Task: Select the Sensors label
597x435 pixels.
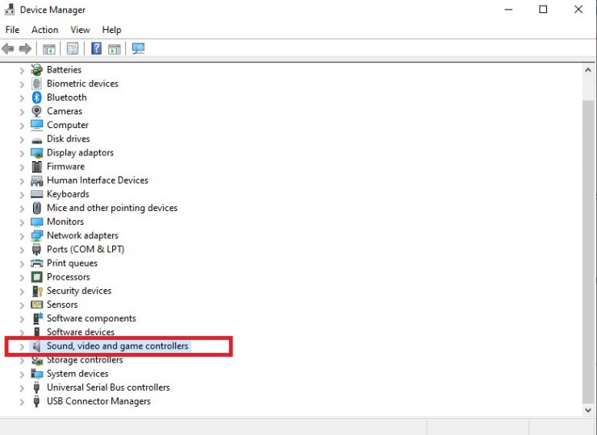Action: click(62, 304)
